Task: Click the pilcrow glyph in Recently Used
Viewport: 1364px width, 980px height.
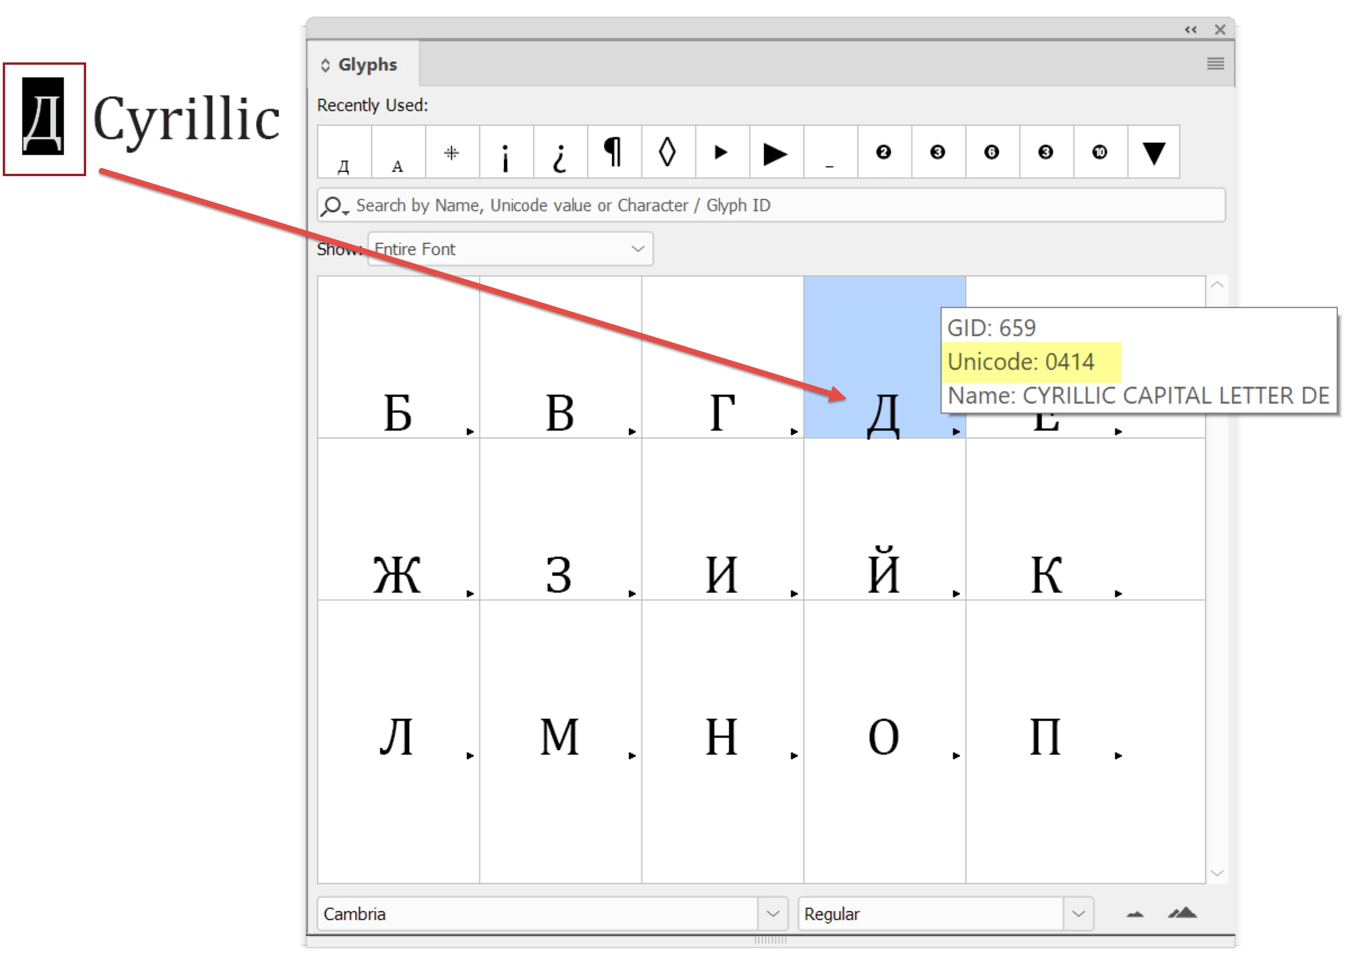Action: coord(613,152)
